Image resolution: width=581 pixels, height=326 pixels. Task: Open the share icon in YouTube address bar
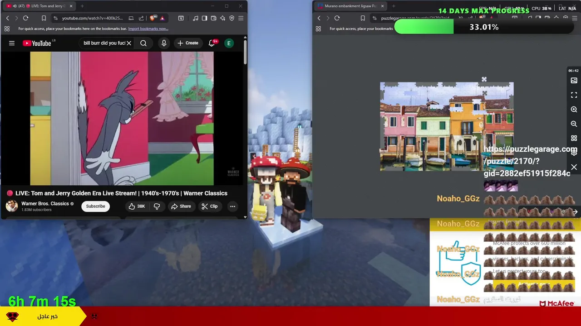click(141, 18)
